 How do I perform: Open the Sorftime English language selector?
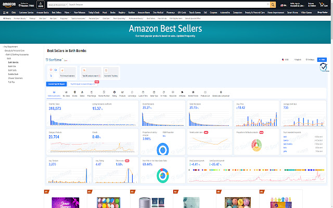(298, 60)
